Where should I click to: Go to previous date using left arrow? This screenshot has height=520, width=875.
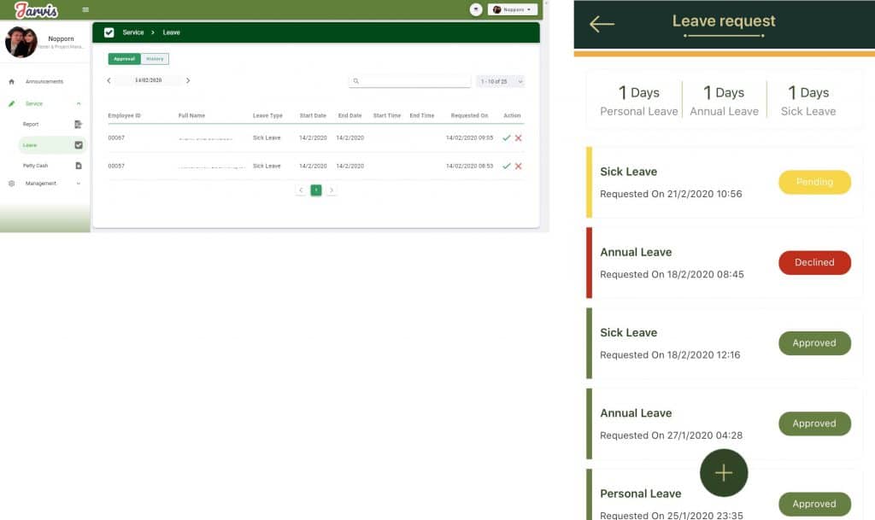click(109, 80)
